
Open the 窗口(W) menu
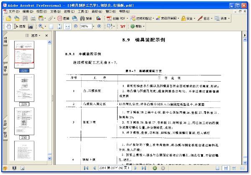[110, 11]
